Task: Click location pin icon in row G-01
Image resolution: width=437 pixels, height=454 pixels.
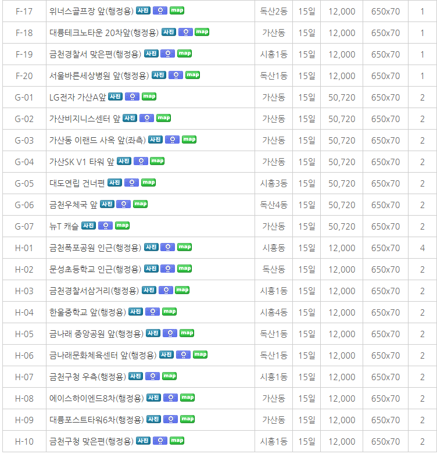Action: (132, 96)
